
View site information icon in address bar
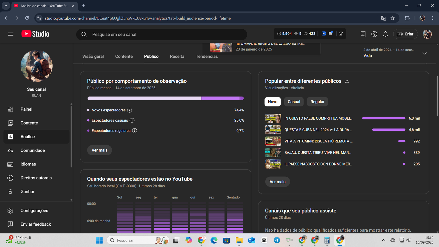39,18
